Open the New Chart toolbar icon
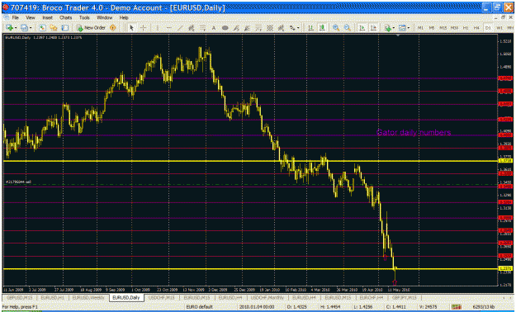 point(8,28)
